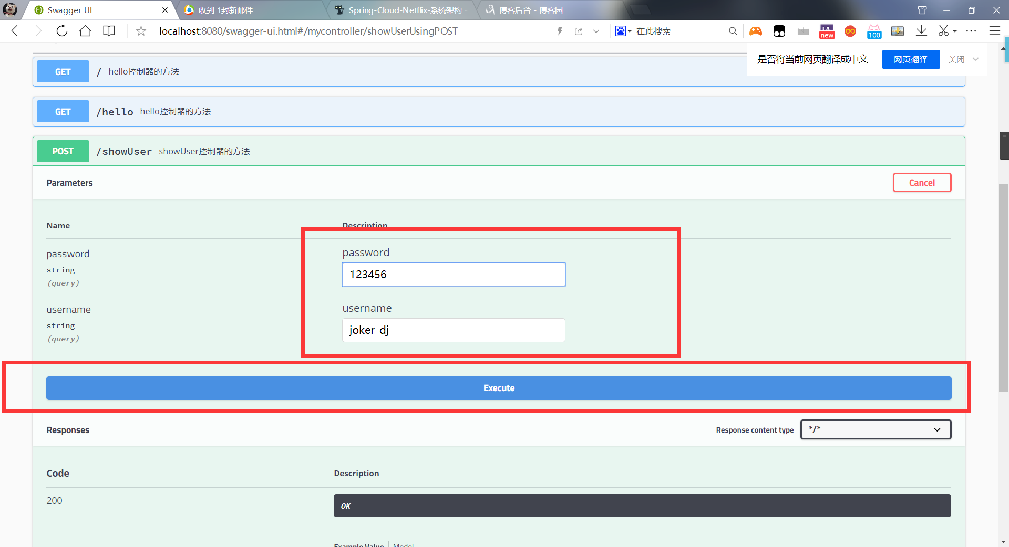
Task: Close the Swagger UI tab
Action: click(165, 10)
